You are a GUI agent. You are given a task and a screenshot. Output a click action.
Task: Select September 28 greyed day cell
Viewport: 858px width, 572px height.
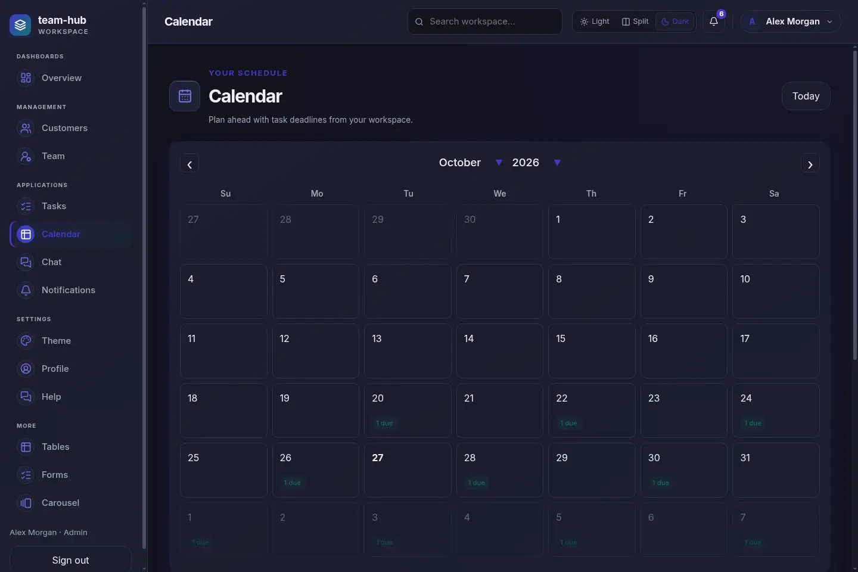316,232
